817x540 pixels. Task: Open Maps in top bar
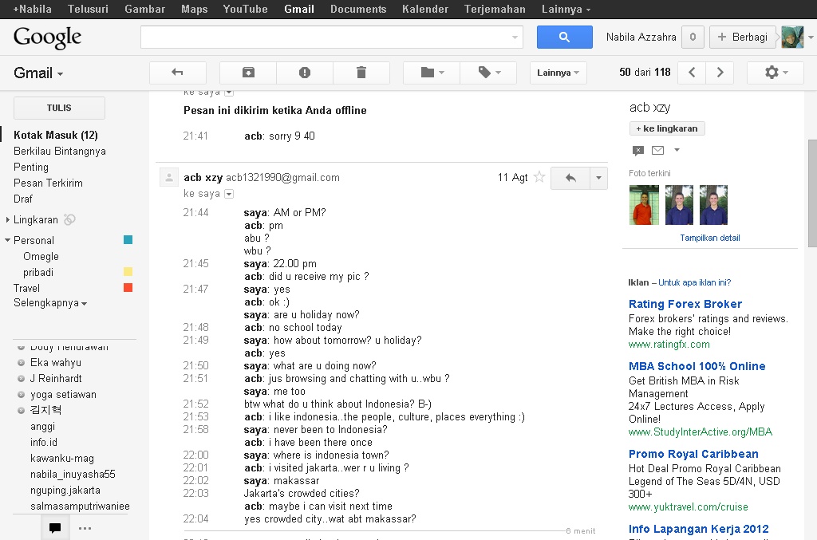pyautogui.click(x=195, y=9)
